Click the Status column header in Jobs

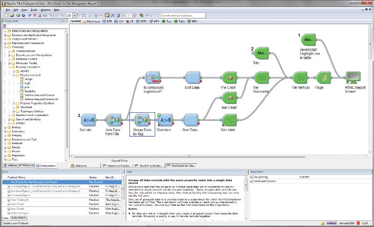pos(93,177)
